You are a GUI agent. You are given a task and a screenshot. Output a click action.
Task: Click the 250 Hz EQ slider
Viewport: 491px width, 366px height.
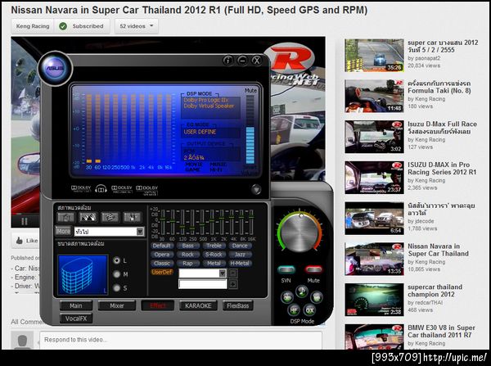(192, 223)
